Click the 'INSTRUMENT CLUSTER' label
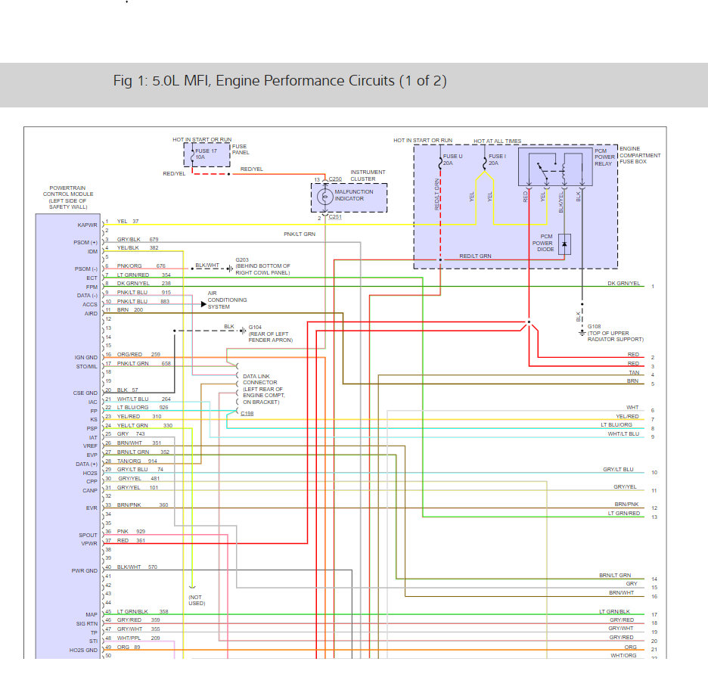 pyautogui.click(x=368, y=175)
